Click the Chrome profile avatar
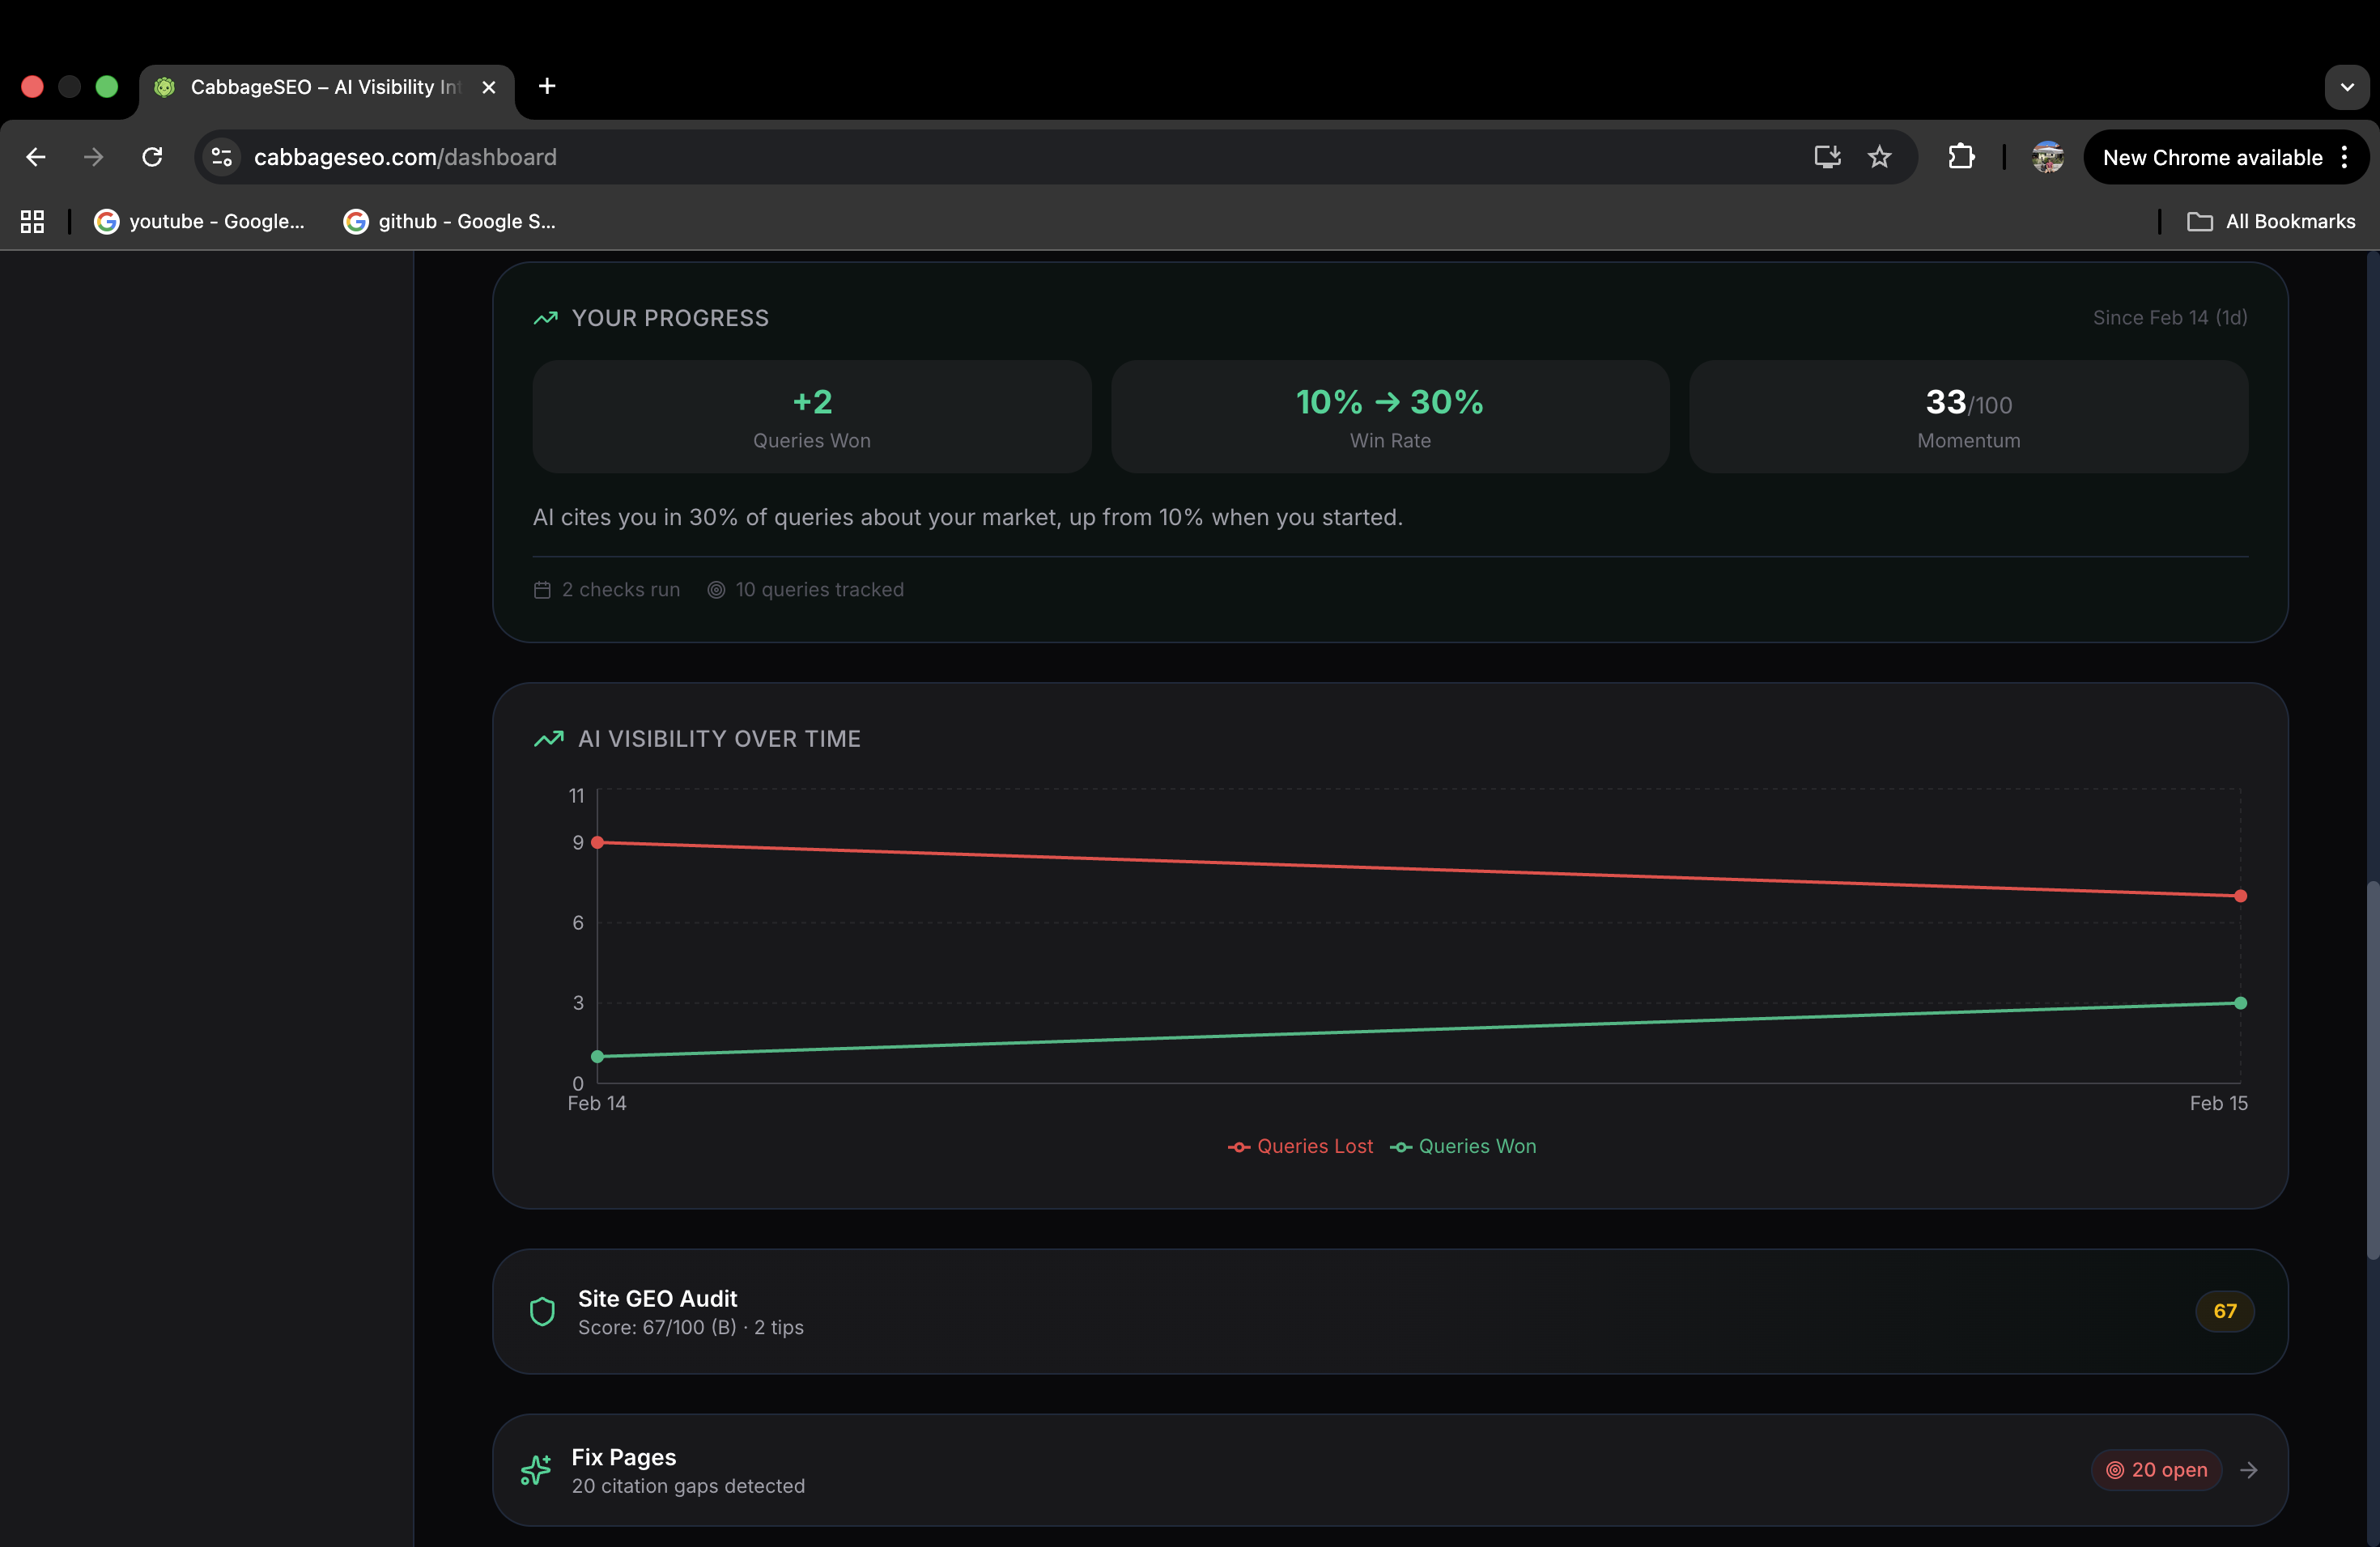 pos(2048,157)
